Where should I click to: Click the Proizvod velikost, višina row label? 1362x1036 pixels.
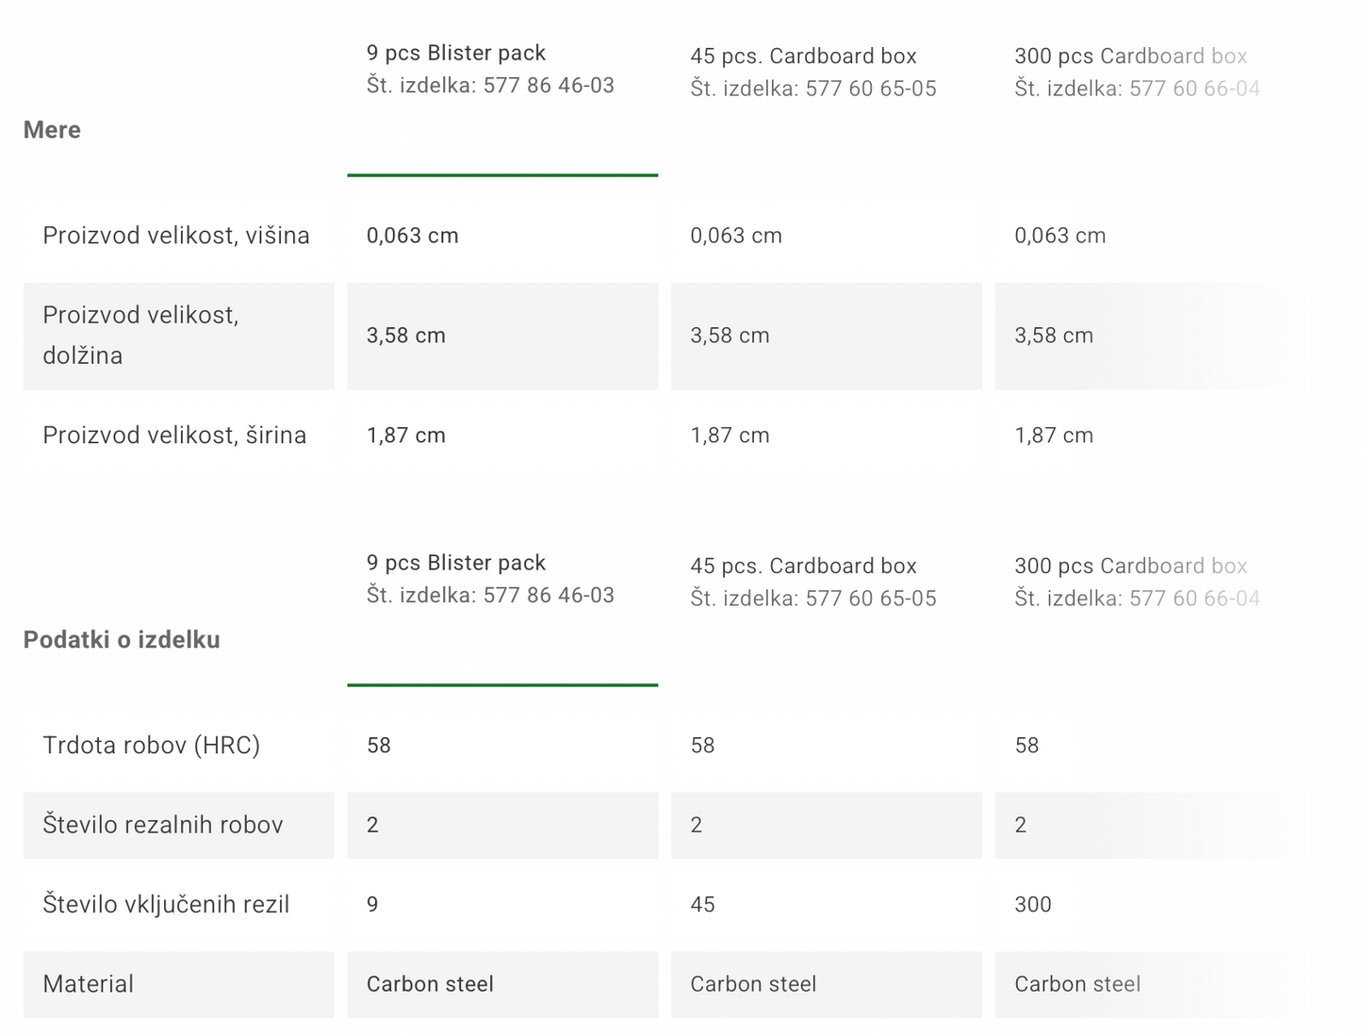[x=176, y=236]
